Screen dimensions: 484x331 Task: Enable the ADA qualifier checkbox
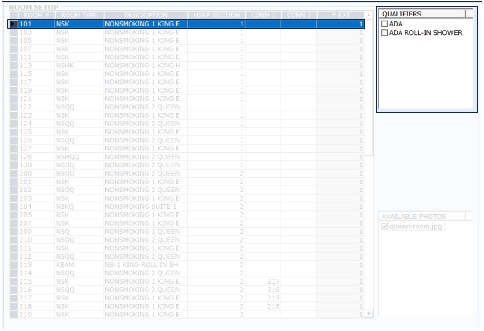(384, 24)
